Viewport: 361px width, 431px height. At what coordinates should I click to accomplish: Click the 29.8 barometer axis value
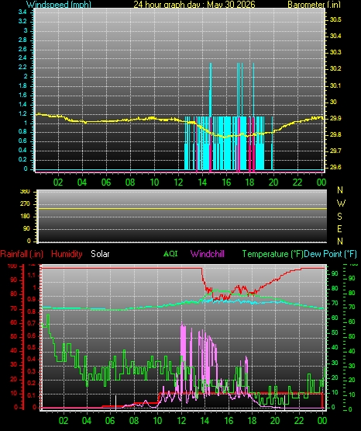tap(335, 134)
